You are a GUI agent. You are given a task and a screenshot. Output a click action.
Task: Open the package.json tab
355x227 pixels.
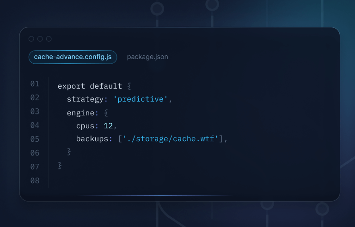tap(147, 57)
